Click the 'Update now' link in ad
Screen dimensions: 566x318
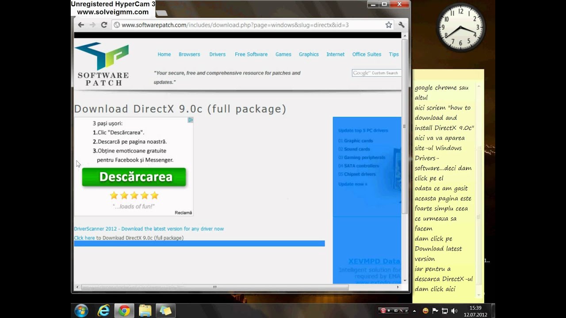click(353, 184)
